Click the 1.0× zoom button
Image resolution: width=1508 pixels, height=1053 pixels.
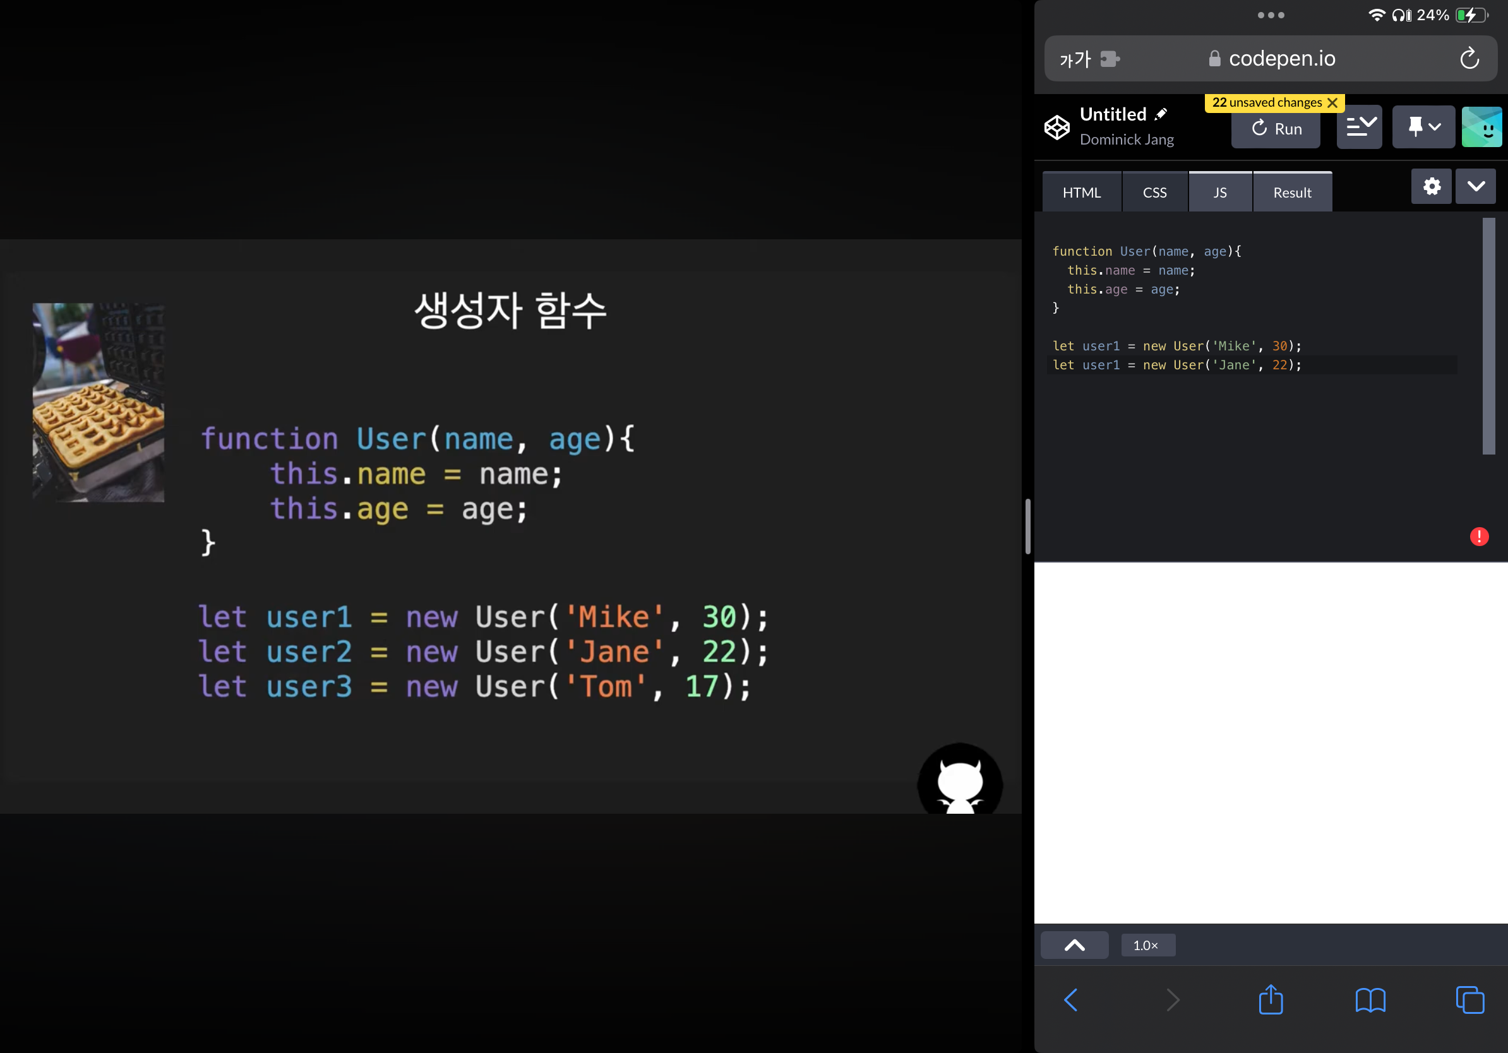pos(1147,945)
